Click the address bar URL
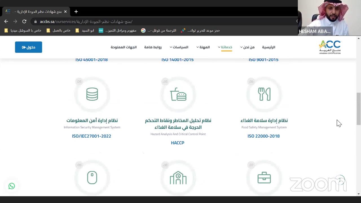Viewport: 361px width, 203px height. (x=86, y=21)
